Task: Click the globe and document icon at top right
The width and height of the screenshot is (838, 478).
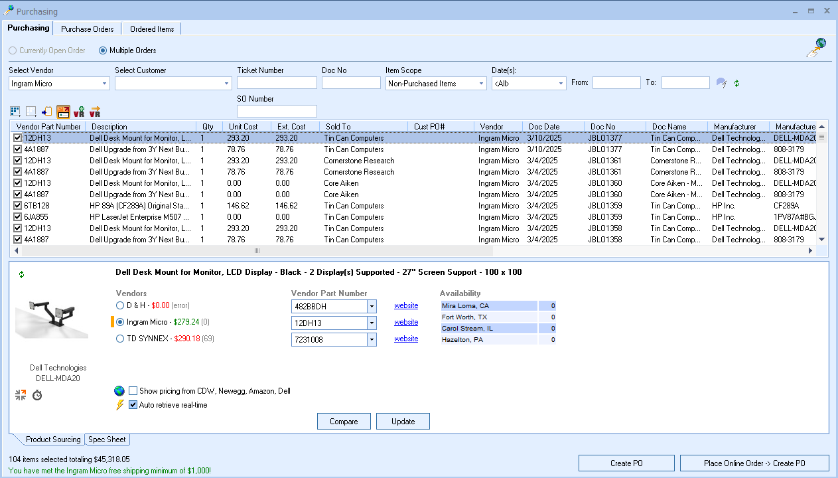Action: coord(816,48)
